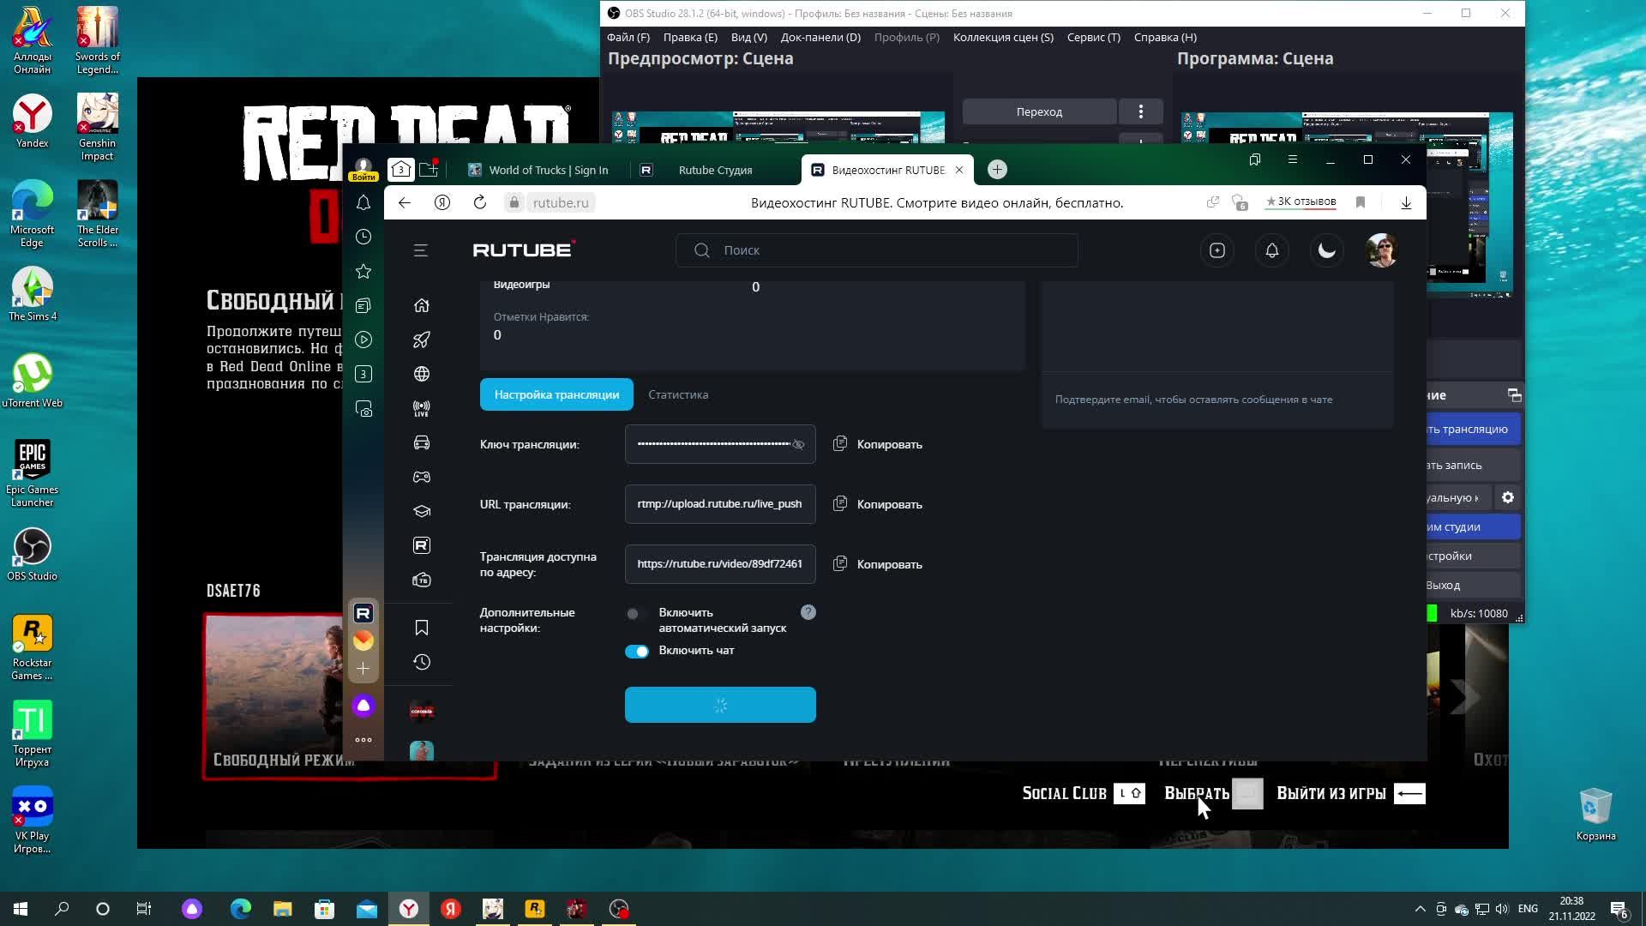Open OBS transition three-dots options menu
Viewport: 1646px width, 926px height.
1140,111
